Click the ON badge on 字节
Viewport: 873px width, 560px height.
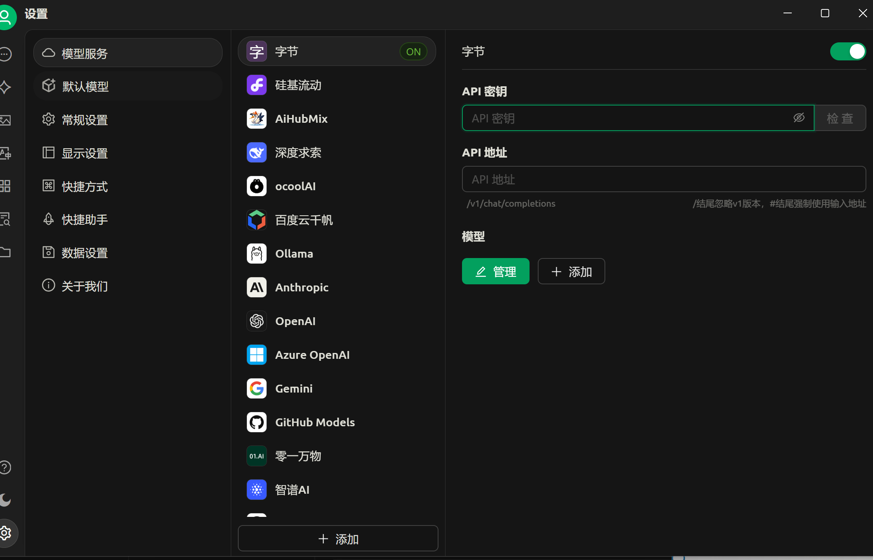[413, 51]
